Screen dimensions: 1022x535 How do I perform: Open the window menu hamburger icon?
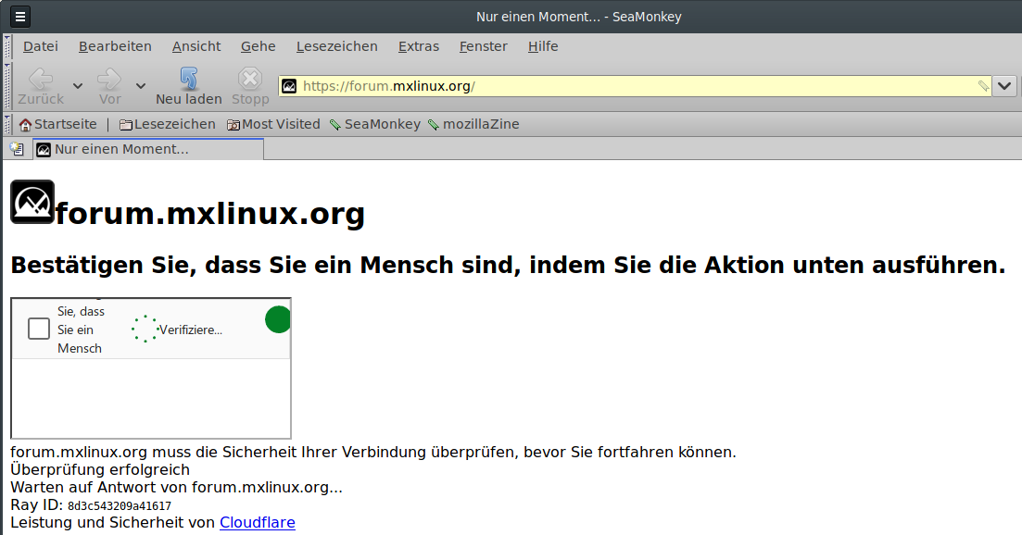(x=20, y=17)
